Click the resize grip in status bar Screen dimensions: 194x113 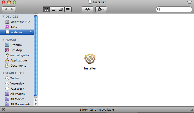click(192, 110)
